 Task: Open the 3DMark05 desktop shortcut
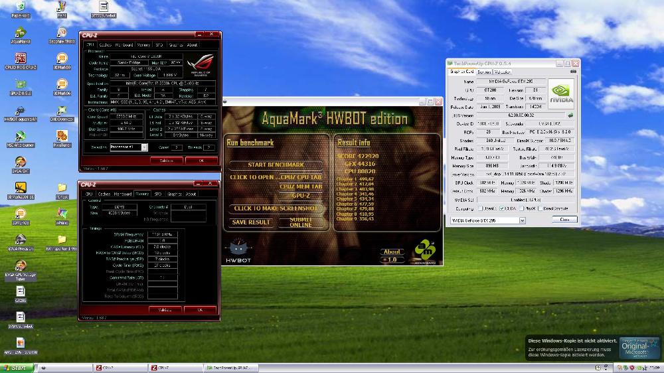click(21, 216)
